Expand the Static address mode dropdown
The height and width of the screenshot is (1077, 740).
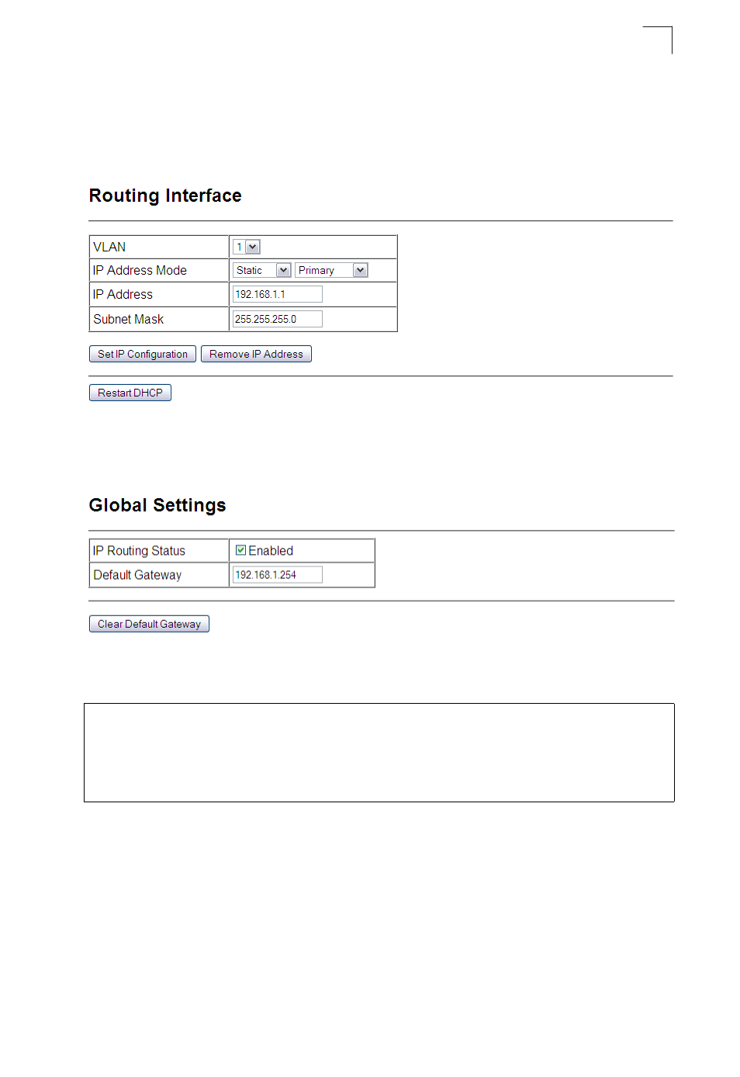261,270
